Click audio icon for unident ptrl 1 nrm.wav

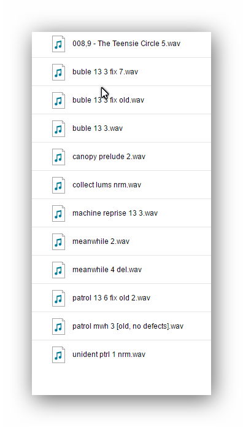pos(58,355)
